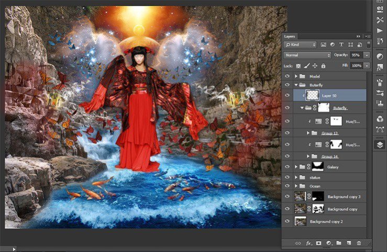The height and width of the screenshot is (252, 387).
Task: Toggle Lock image pixels brush icon
Action: coord(306,66)
